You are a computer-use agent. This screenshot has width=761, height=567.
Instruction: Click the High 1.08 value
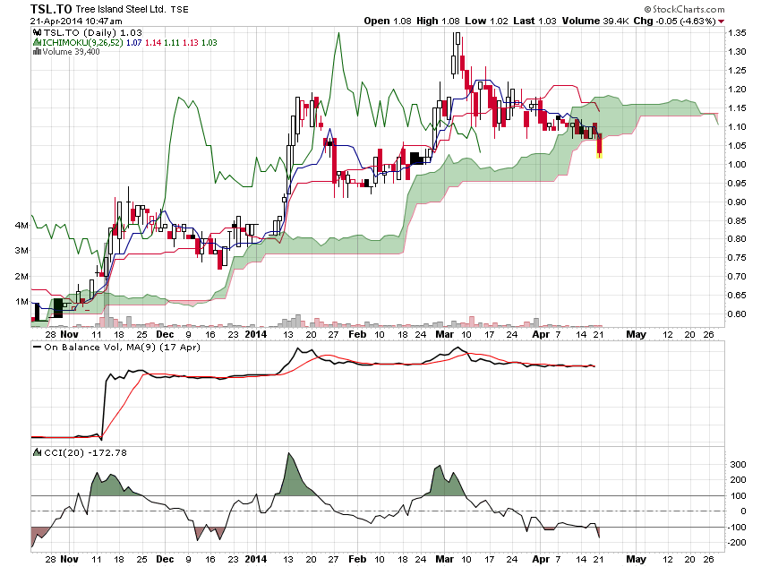[438, 21]
